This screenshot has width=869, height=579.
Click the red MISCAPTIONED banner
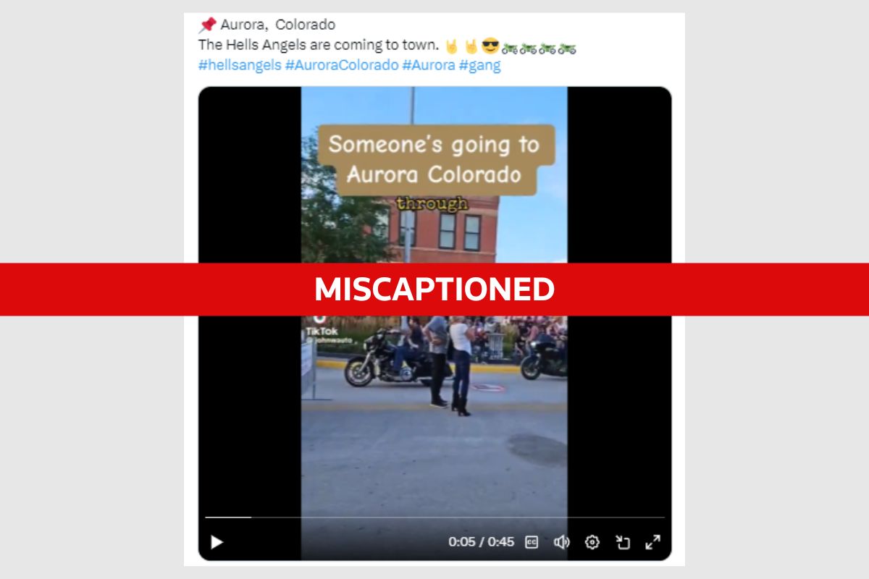[434, 289]
